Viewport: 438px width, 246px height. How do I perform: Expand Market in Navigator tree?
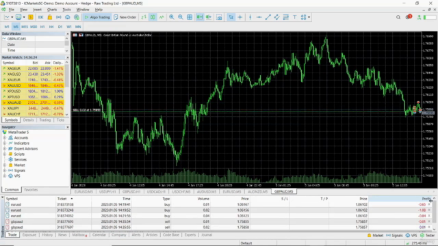tap(5, 165)
